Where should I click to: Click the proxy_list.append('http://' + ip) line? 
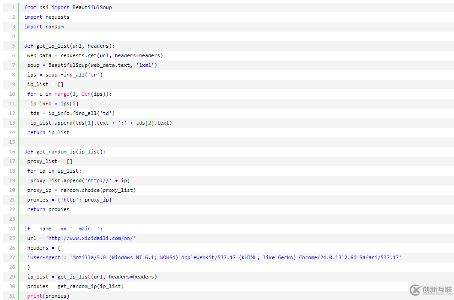[x=80, y=180]
